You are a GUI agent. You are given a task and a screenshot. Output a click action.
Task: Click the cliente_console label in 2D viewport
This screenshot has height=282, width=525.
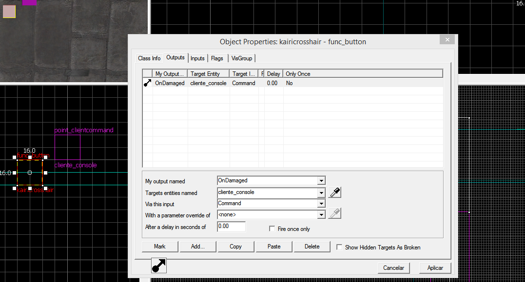click(76, 165)
